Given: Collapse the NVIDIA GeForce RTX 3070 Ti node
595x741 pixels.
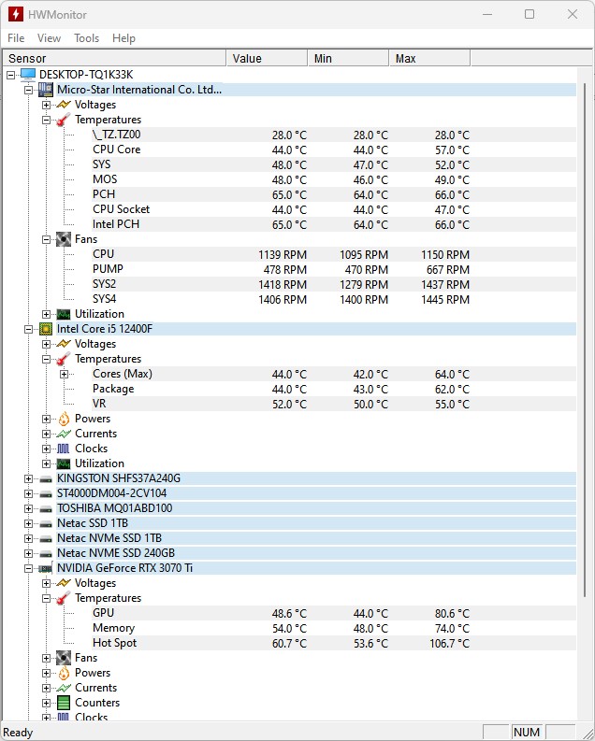Looking at the screenshot, I should [28, 568].
